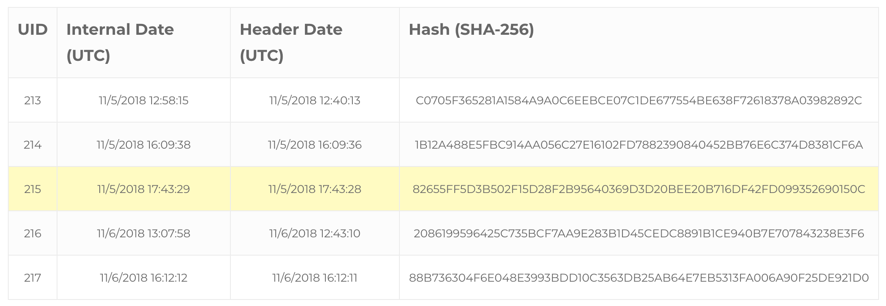Click internal date 11/5/2018 12:58:15
Screen dimensions: 886x306
[144, 101]
